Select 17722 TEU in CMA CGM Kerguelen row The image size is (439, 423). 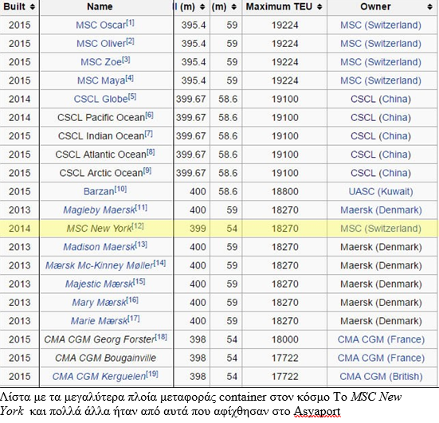pyautogui.click(x=285, y=376)
